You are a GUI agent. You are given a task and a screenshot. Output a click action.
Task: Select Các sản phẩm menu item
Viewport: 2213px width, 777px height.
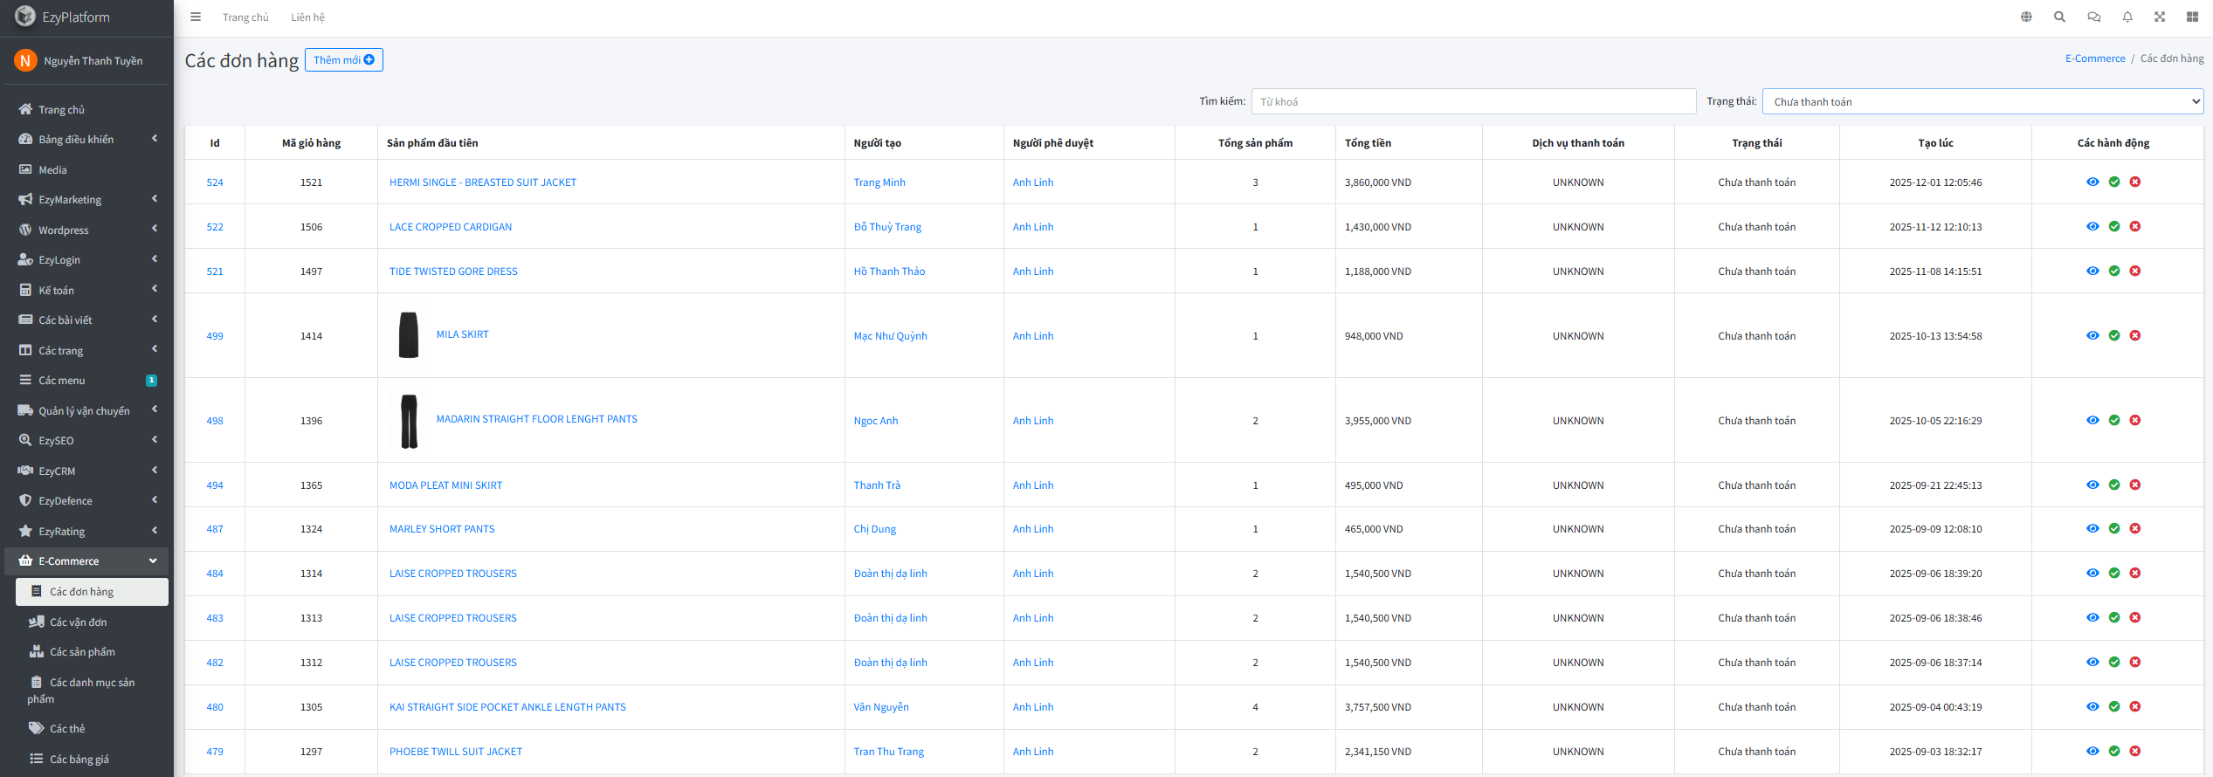coord(82,652)
